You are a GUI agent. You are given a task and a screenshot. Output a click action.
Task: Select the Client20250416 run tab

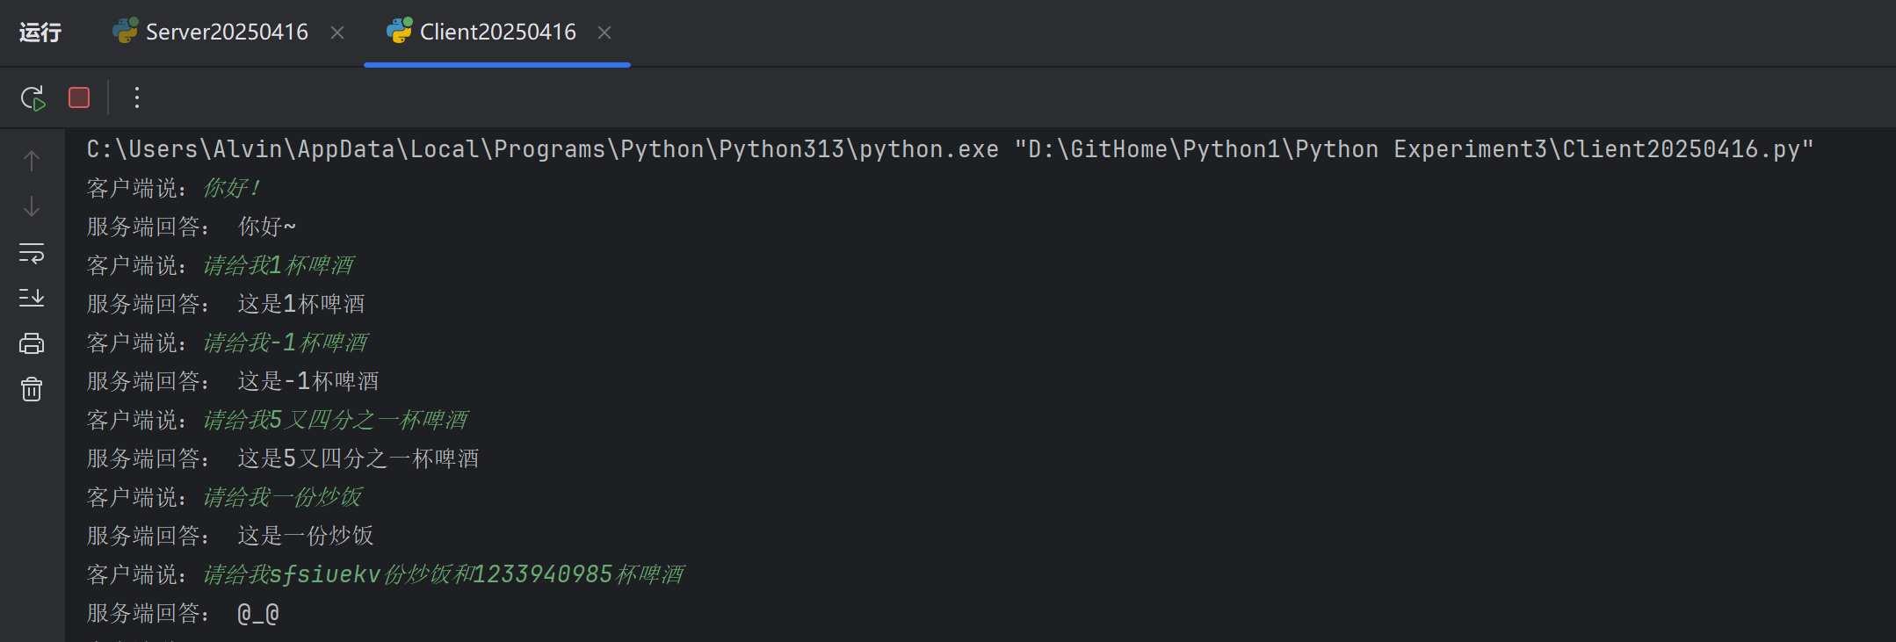click(497, 32)
